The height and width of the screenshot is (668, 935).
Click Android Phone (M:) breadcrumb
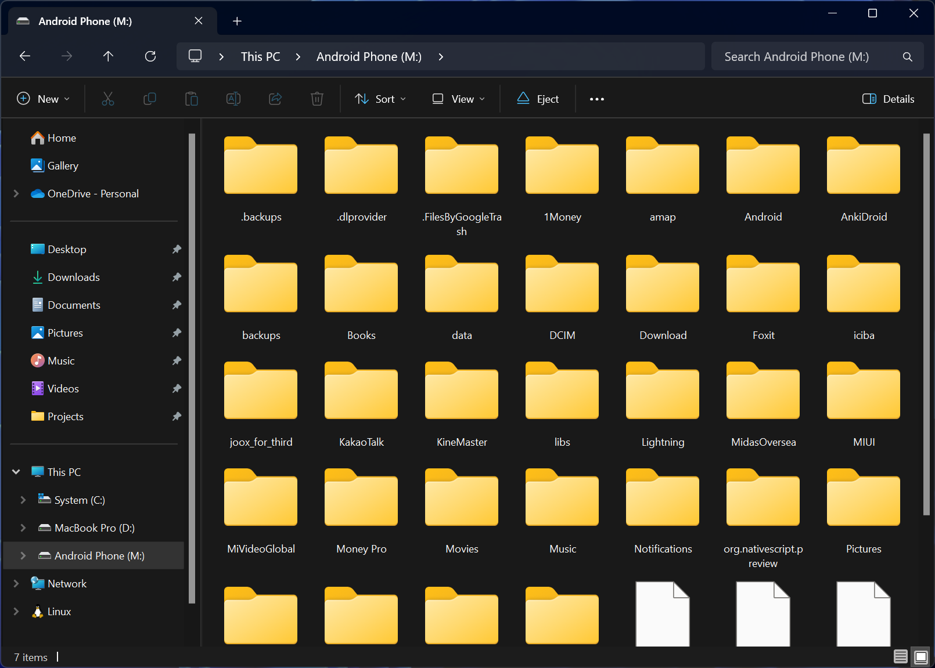369,57
